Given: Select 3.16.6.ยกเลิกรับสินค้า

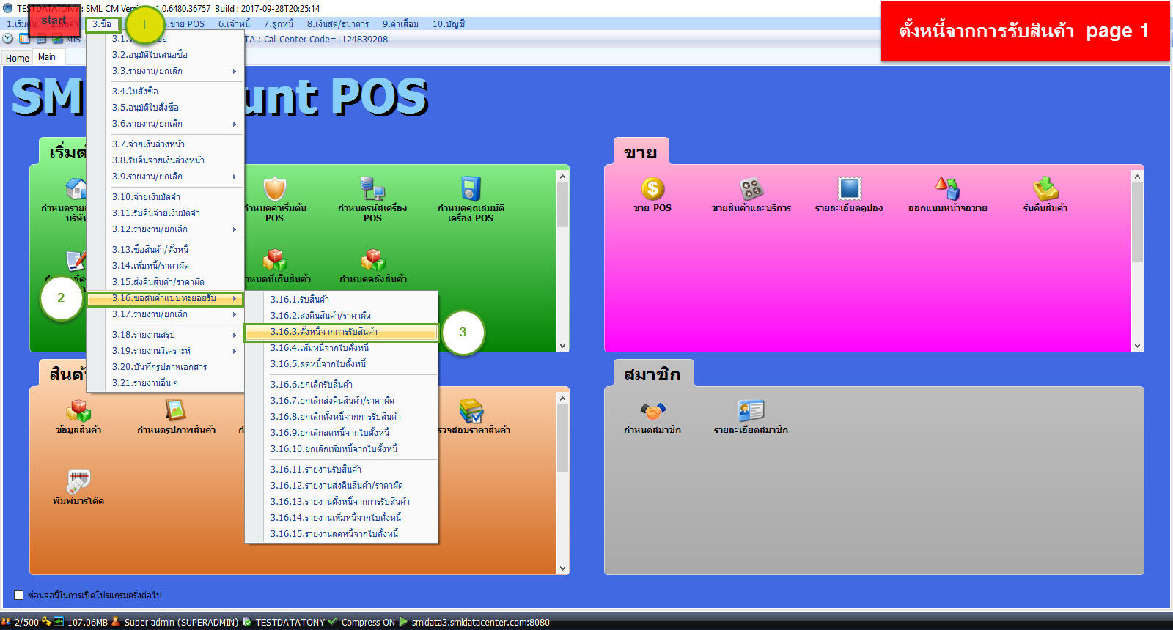Looking at the screenshot, I should tap(341, 385).
